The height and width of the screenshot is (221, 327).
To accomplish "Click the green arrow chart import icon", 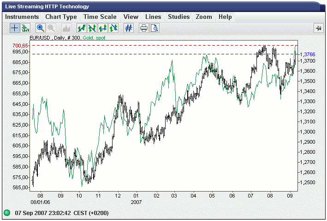I will click(25, 28).
